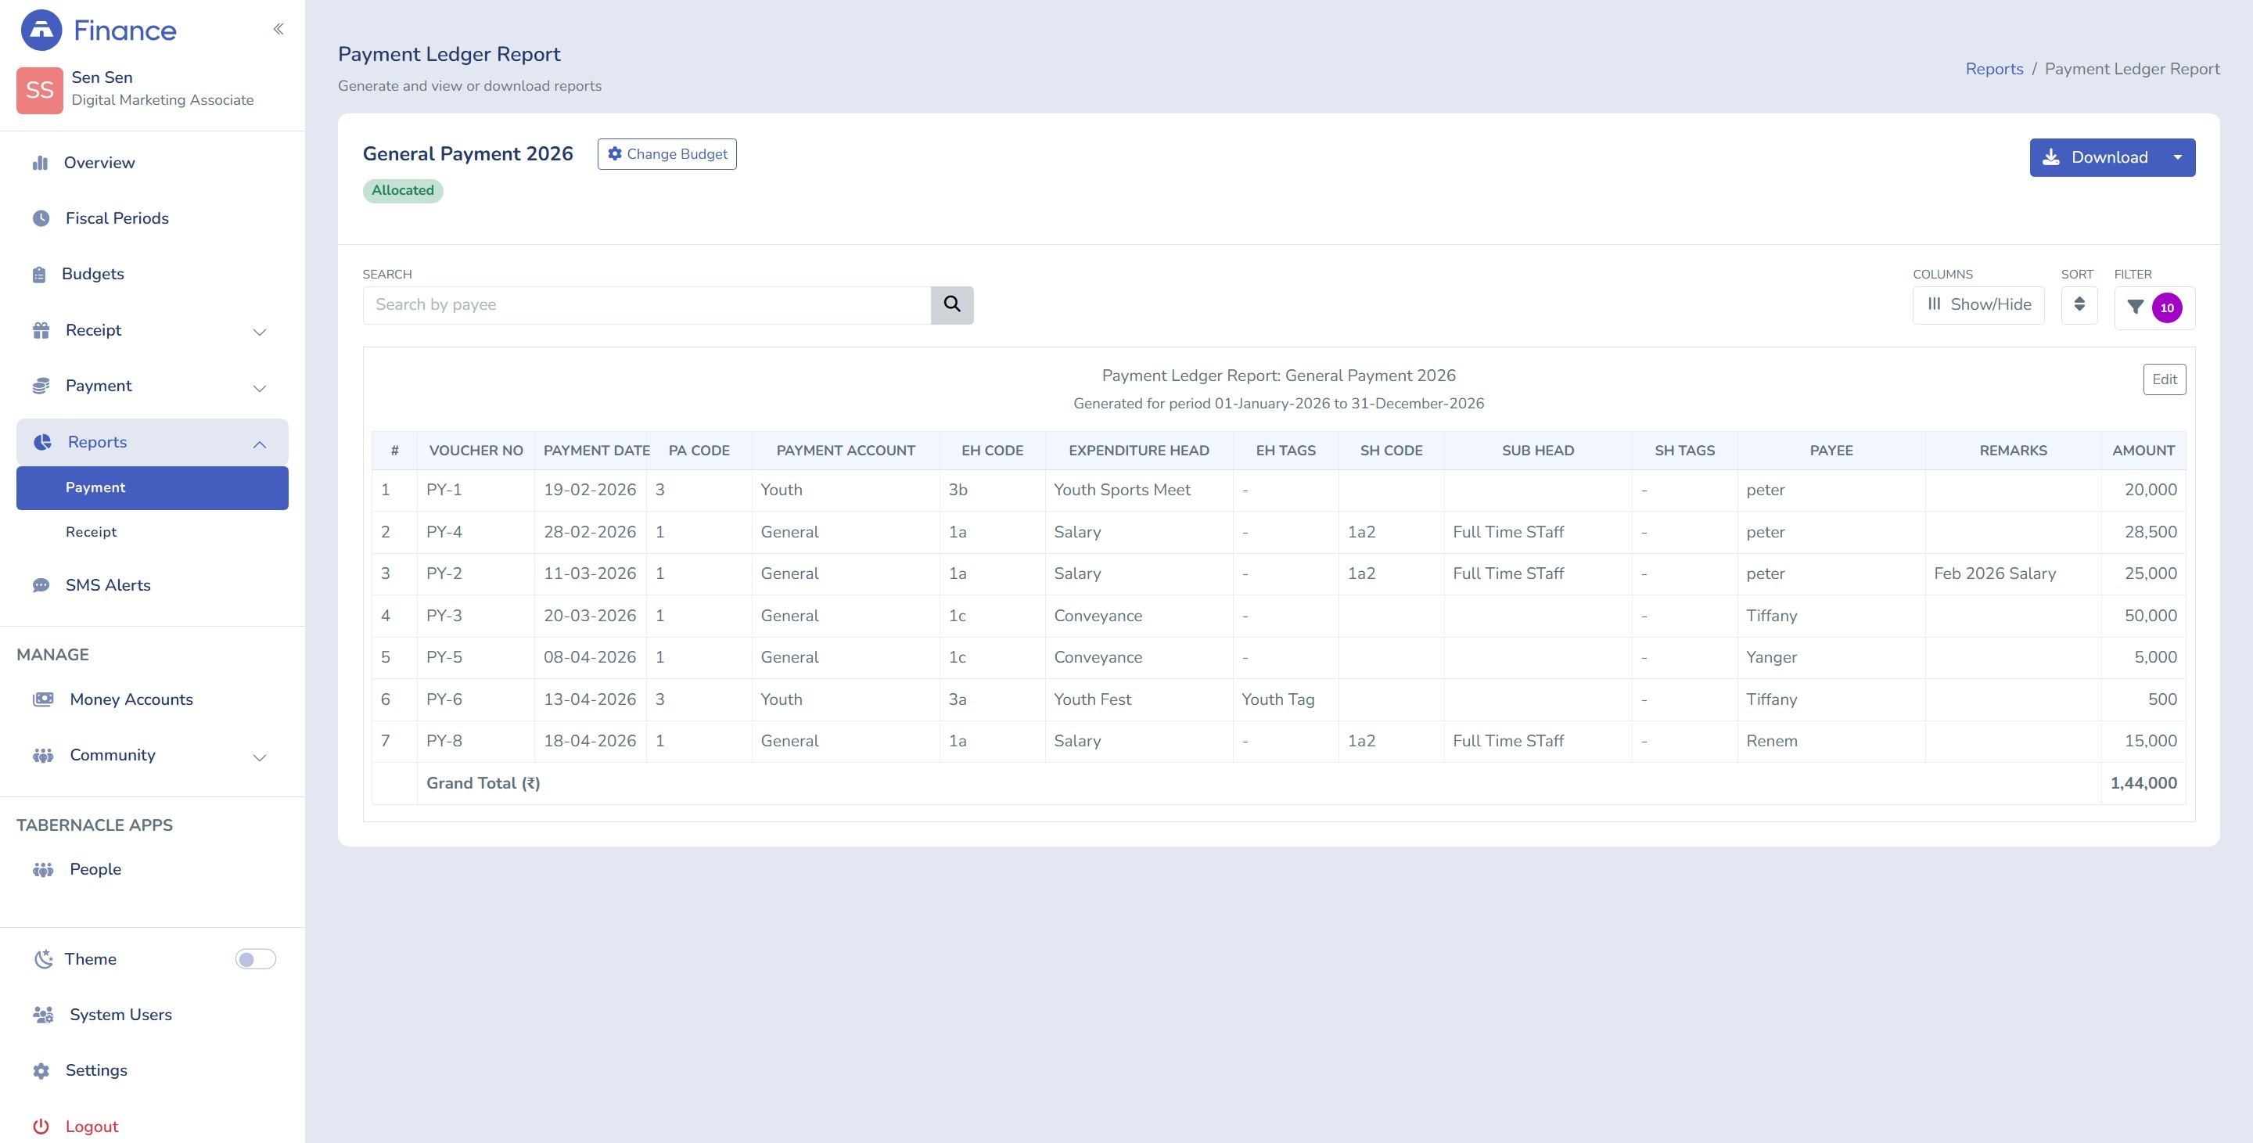
Task: Expand the Payment menu chevron
Action: point(260,387)
